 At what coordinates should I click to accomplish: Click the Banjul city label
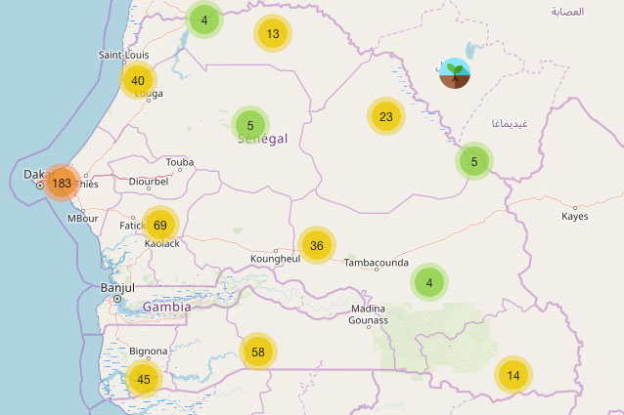(117, 288)
